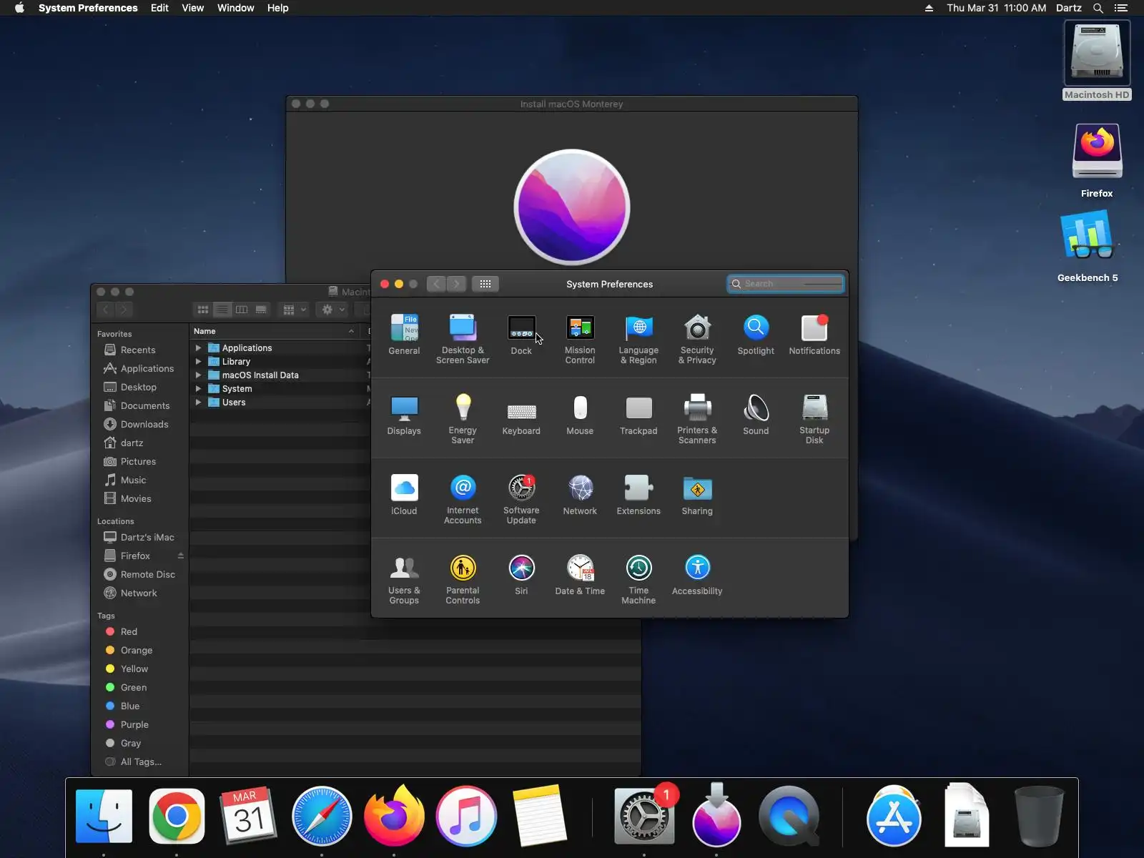Open Spotlight search in menu bar
Viewport: 1144px width, 858px height.
(x=1098, y=8)
